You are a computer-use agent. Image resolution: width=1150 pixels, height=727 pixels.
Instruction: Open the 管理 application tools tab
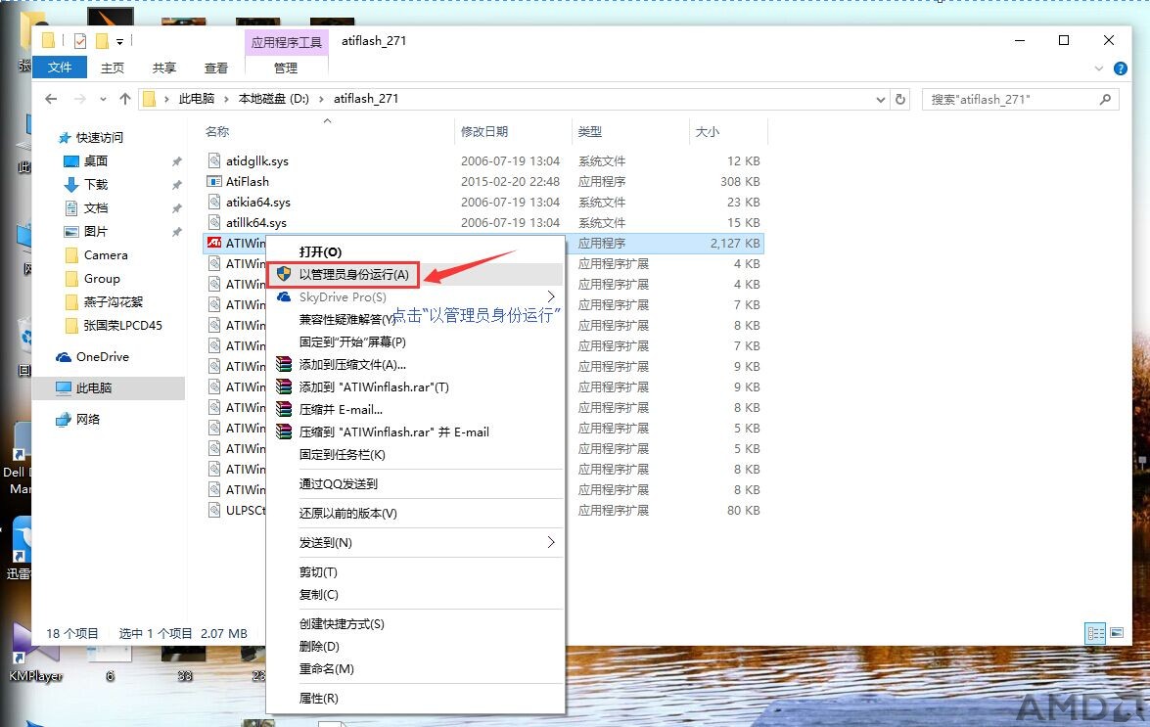286,68
